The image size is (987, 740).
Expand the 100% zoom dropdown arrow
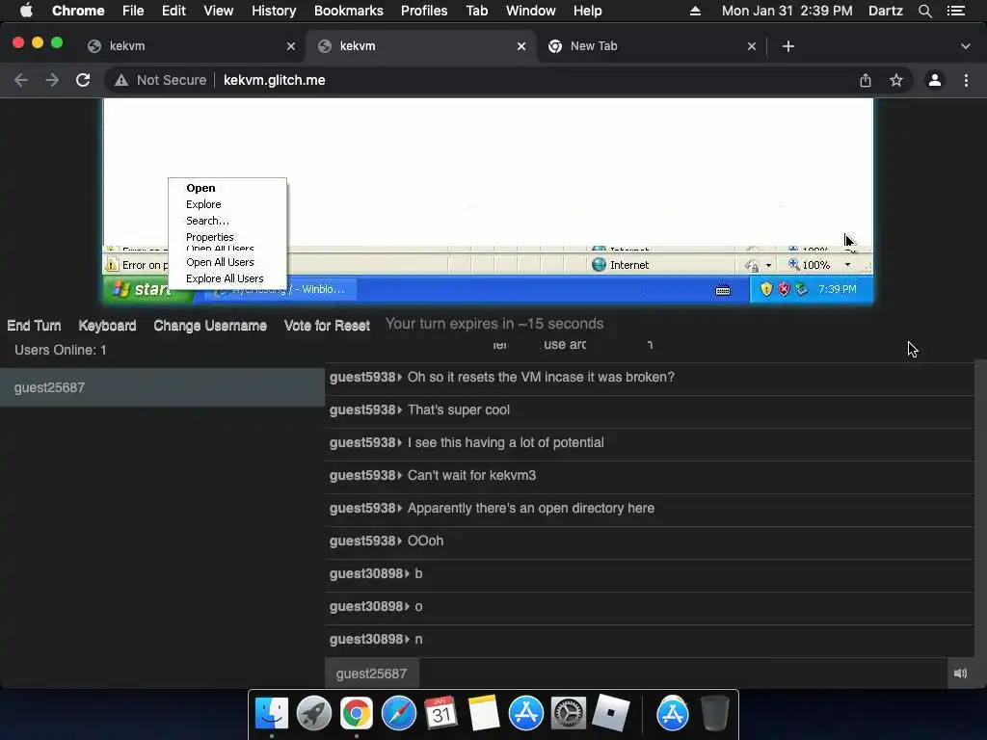tap(848, 264)
